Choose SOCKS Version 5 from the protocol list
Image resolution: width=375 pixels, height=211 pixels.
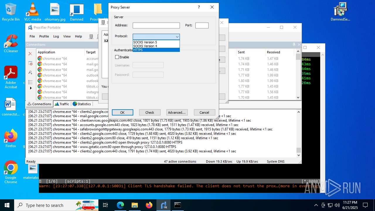[x=156, y=42]
